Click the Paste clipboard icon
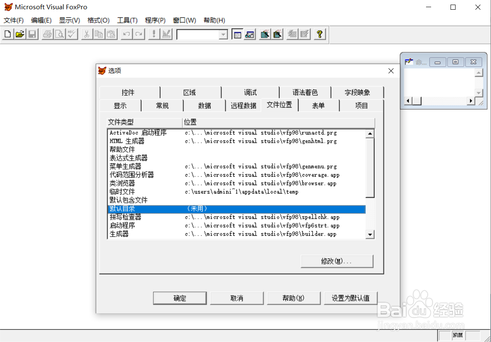491x342 pixels. (111, 34)
